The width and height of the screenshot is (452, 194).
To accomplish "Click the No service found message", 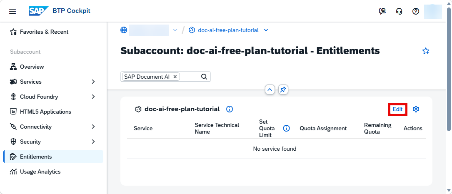I will point(275,149).
